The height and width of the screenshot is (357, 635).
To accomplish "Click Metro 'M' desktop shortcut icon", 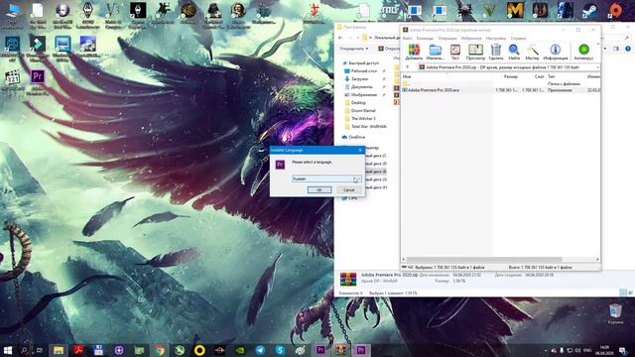I will pyautogui.click(x=515, y=11).
